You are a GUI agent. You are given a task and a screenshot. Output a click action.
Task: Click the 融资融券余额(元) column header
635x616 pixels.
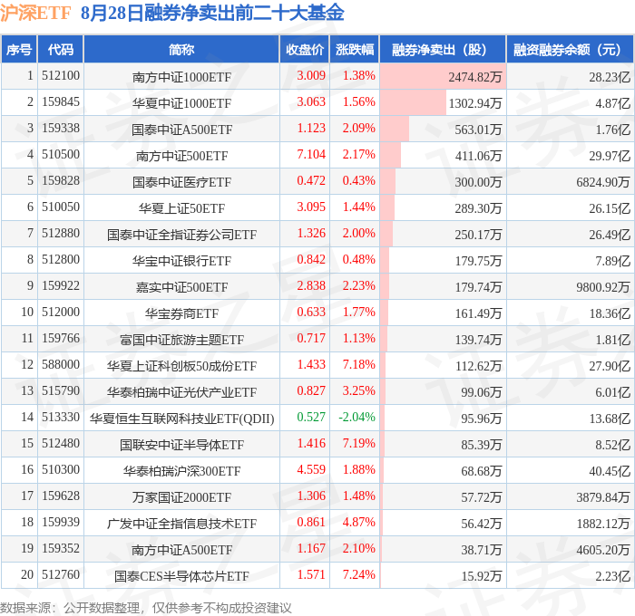571,49
